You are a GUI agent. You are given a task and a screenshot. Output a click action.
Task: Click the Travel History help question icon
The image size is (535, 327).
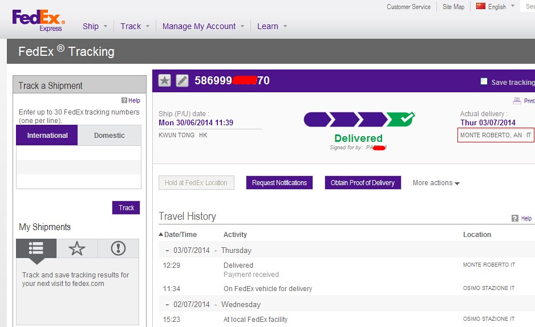pos(515,218)
